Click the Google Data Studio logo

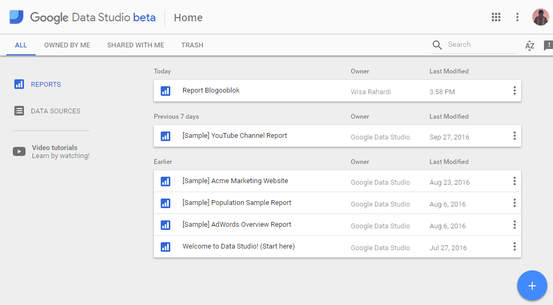pos(16,17)
